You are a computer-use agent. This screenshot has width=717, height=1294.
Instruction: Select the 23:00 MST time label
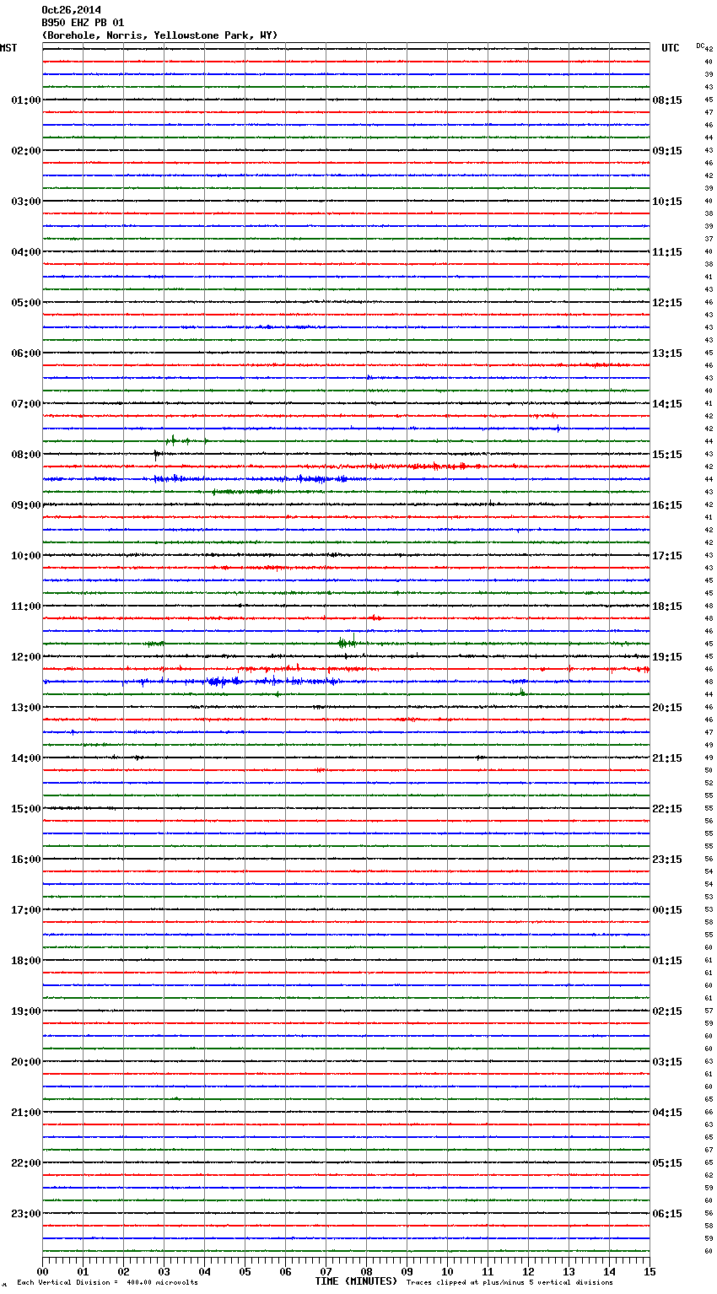pos(26,1214)
